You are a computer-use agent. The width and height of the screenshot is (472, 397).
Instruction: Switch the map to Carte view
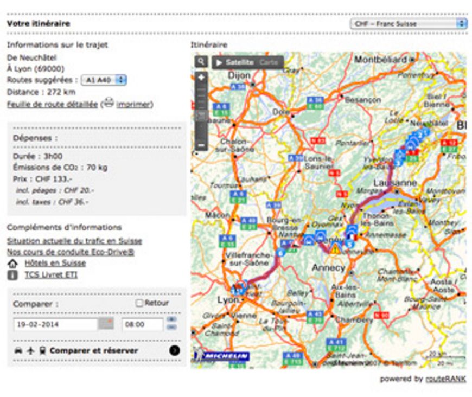(x=269, y=62)
